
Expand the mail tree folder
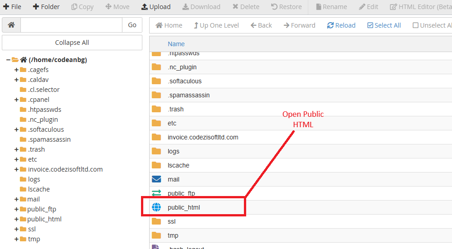click(16, 200)
